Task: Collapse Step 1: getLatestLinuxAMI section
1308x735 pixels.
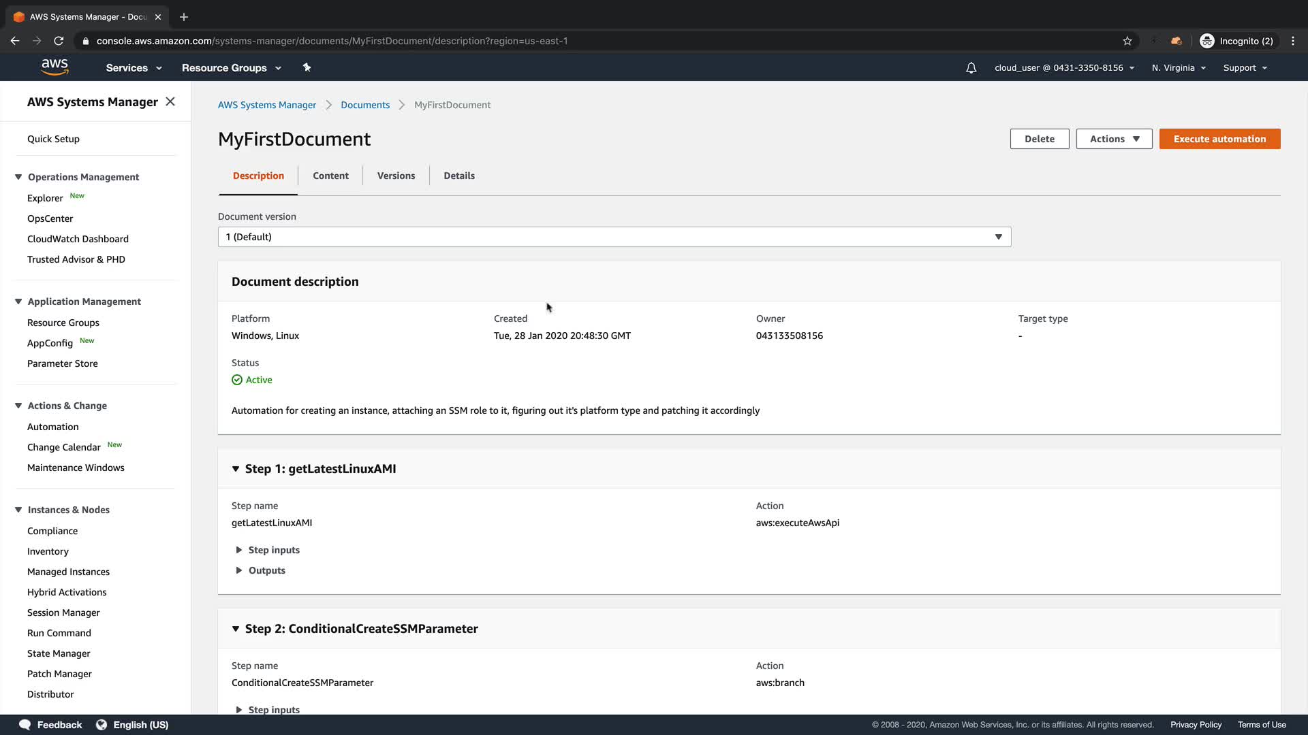Action: [x=236, y=469]
